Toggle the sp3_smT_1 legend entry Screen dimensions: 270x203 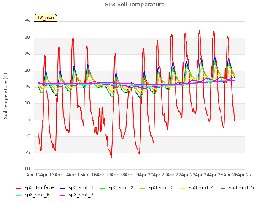click(77, 188)
